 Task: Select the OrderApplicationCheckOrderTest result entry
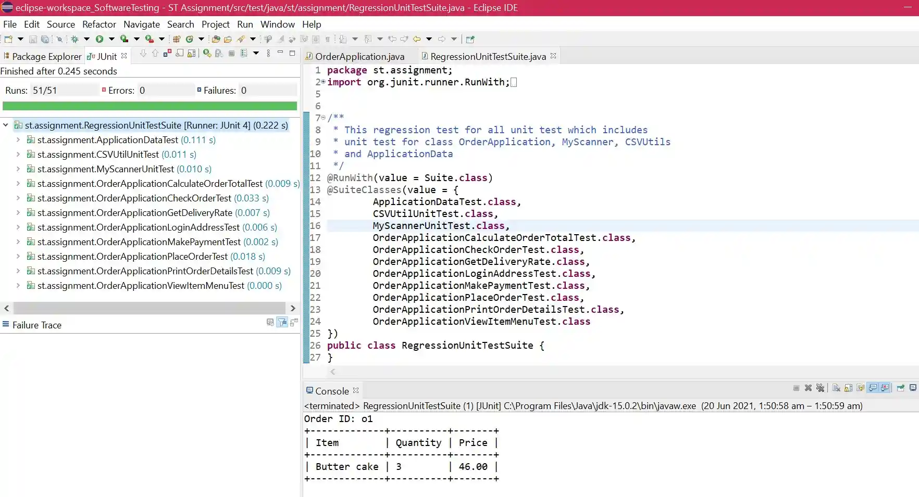coord(134,198)
